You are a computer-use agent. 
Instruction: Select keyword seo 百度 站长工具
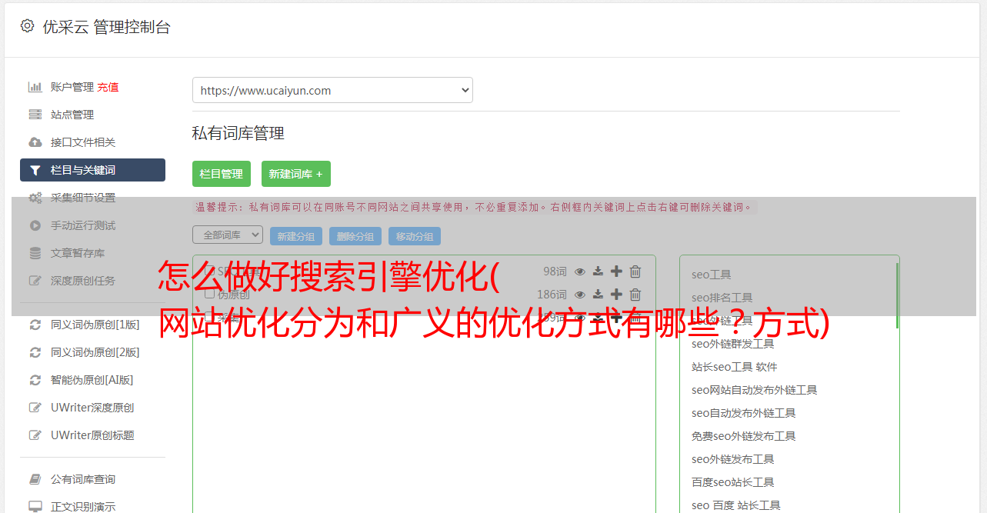coord(736,505)
